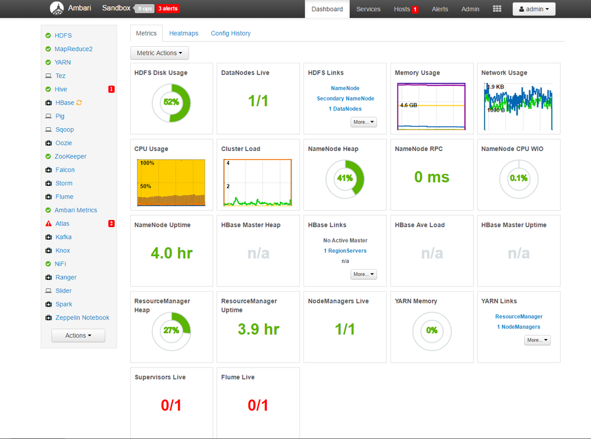Open the NameNode link
Viewport: 591px width, 439px height.
[345, 88]
